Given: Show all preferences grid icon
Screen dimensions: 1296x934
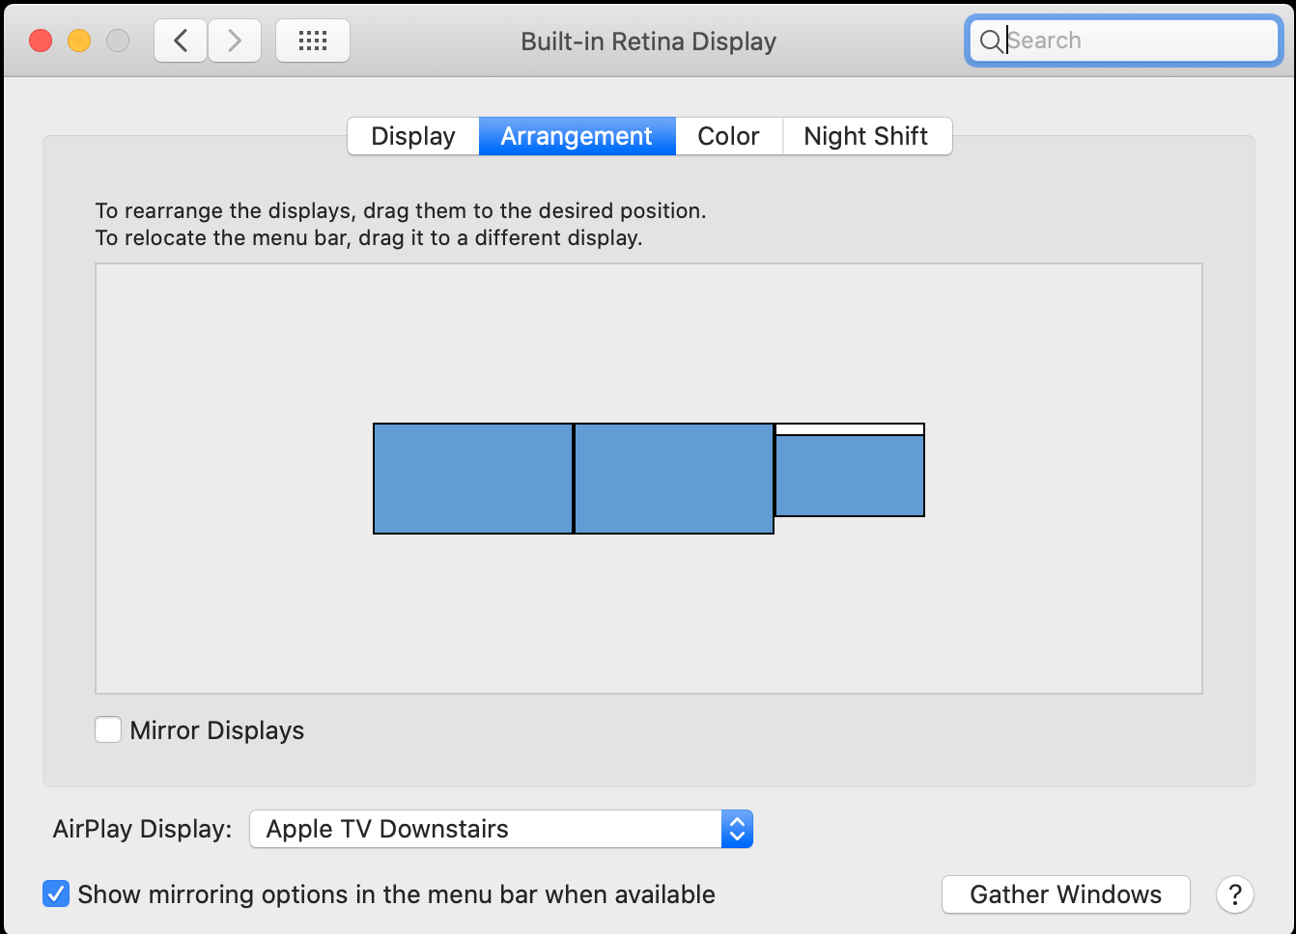Looking at the screenshot, I should click(x=313, y=41).
